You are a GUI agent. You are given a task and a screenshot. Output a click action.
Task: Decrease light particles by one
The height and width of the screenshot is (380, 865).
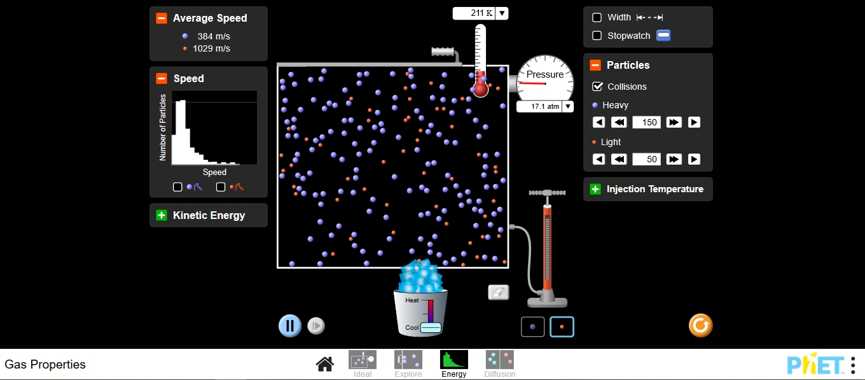click(x=599, y=159)
